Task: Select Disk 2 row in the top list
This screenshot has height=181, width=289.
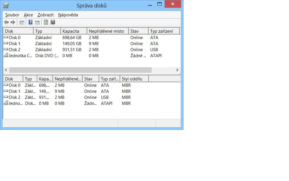Action: click(92, 50)
